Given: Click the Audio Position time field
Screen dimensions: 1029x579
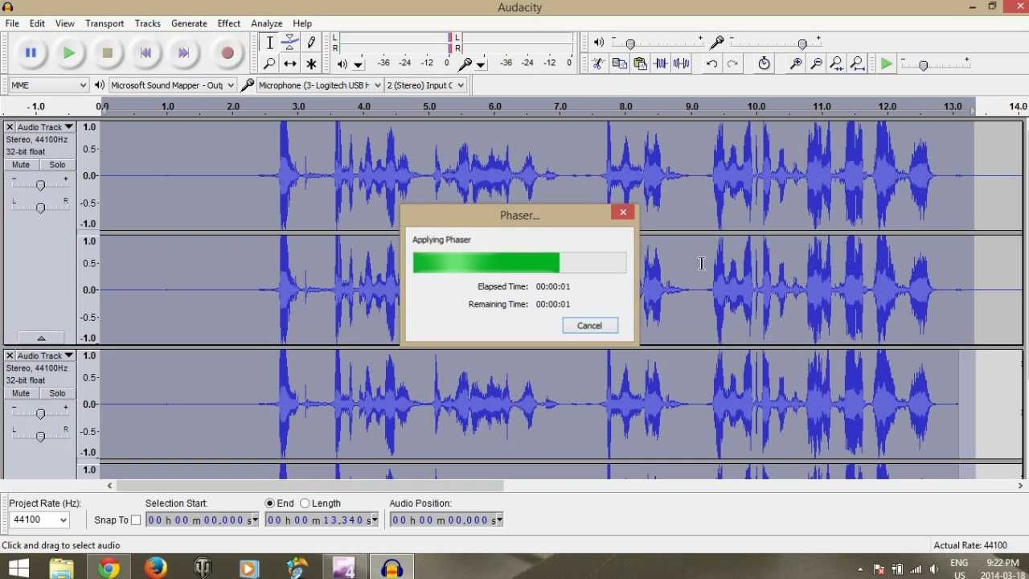Looking at the screenshot, I should click(x=447, y=520).
